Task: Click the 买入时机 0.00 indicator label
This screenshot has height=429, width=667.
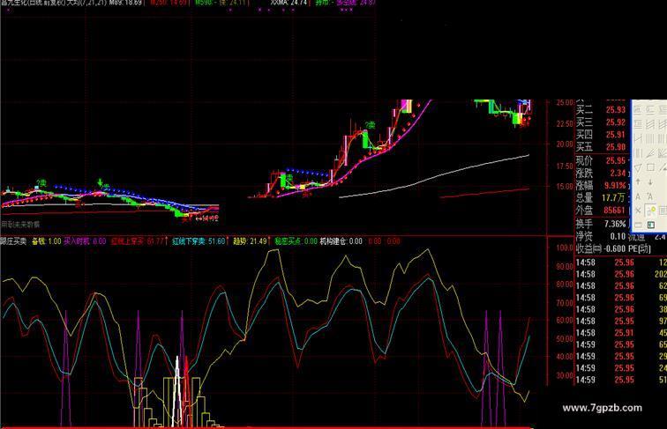Action: (85, 241)
